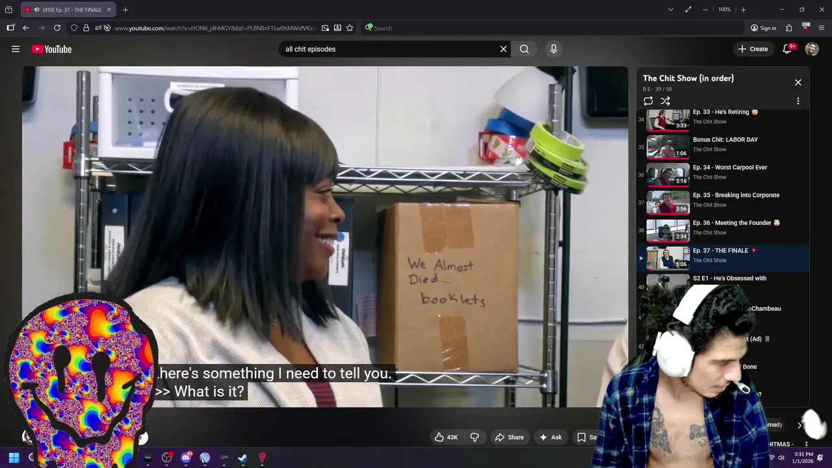This screenshot has height=468, width=832.
Task: Open volume control in system tray
Action: pos(781,458)
